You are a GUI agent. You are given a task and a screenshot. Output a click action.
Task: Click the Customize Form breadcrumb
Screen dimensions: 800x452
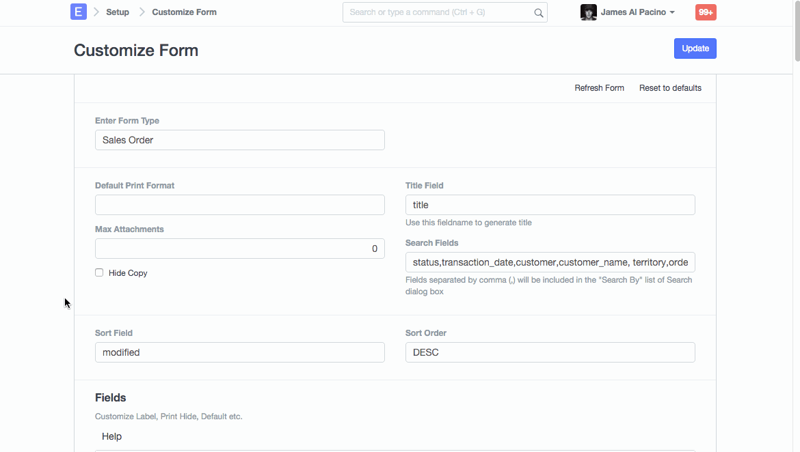tap(184, 12)
